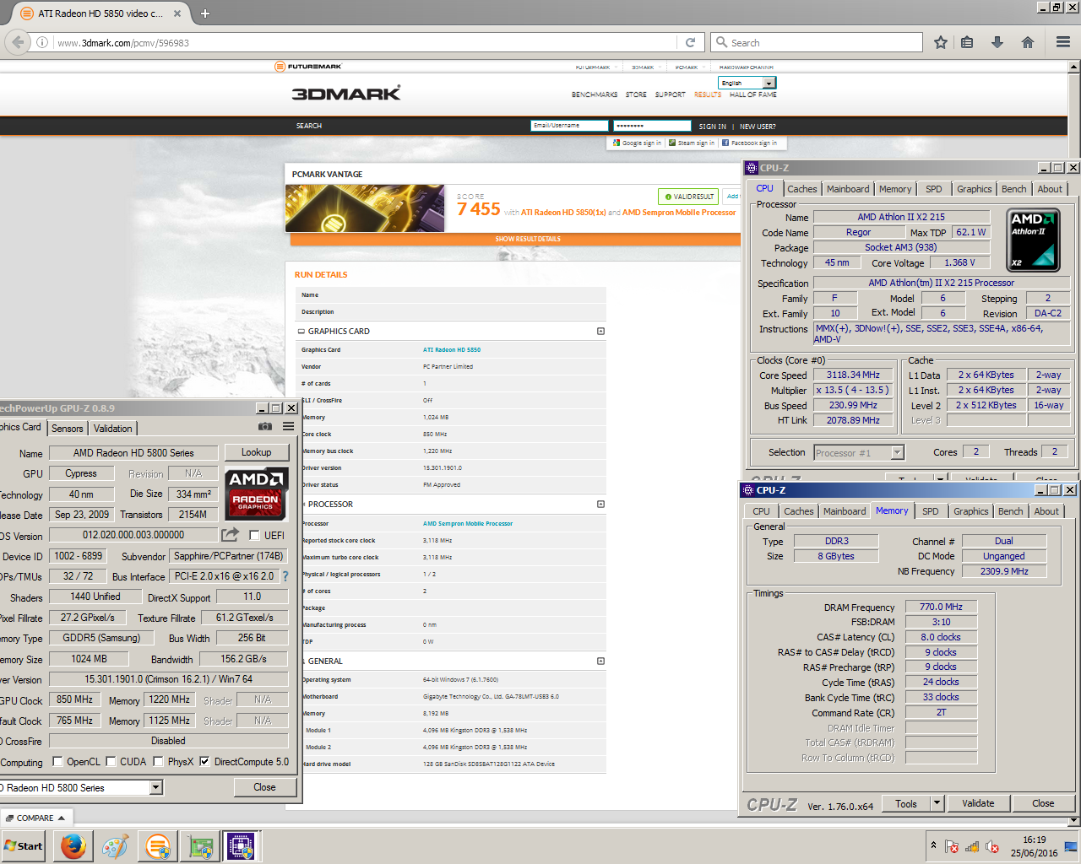Collapse the General section on the page

pyautogui.click(x=600, y=661)
